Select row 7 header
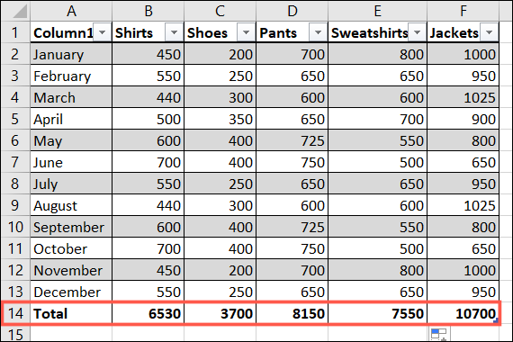The width and height of the screenshot is (513, 342). click(15, 162)
